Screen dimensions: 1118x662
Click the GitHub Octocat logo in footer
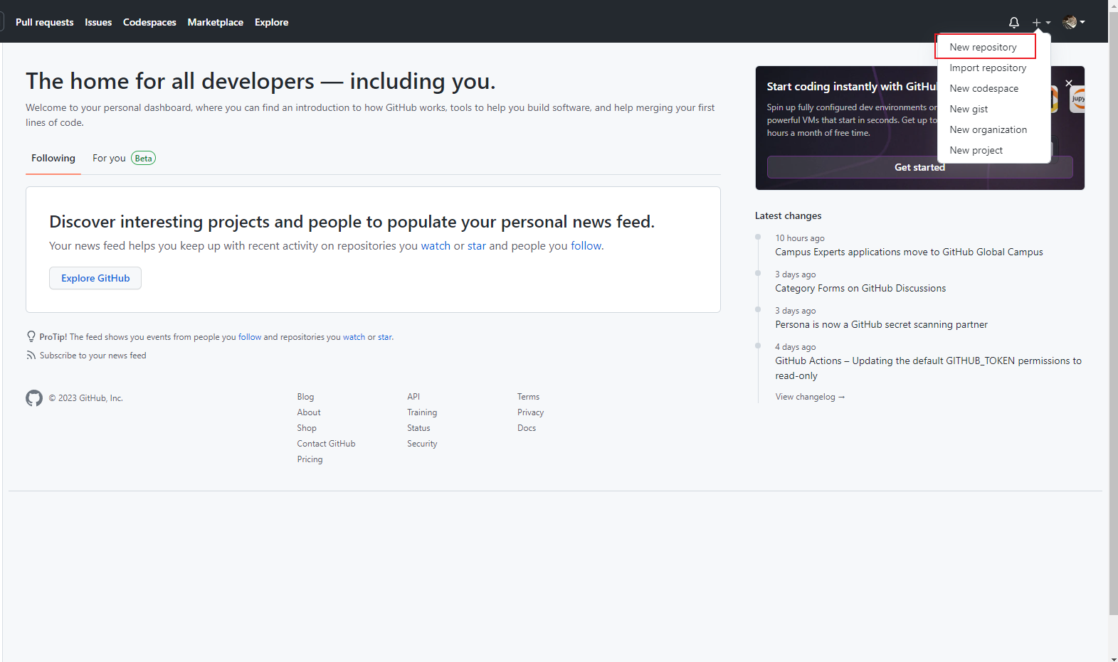[x=34, y=398]
